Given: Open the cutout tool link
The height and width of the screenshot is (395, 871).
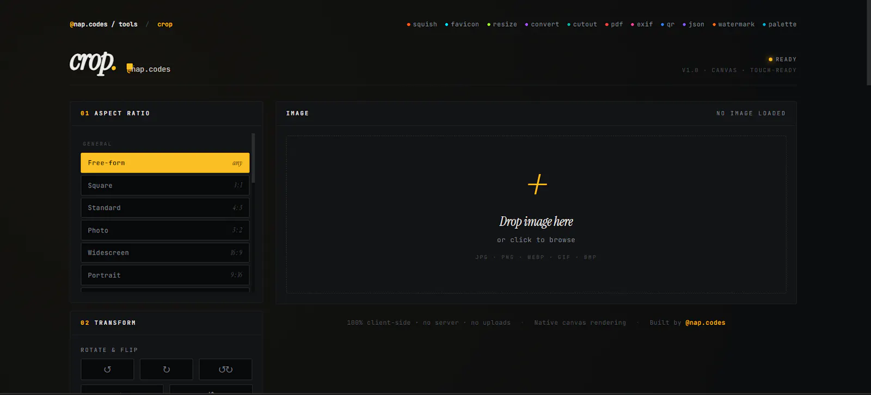Looking at the screenshot, I should (x=582, y=24).
